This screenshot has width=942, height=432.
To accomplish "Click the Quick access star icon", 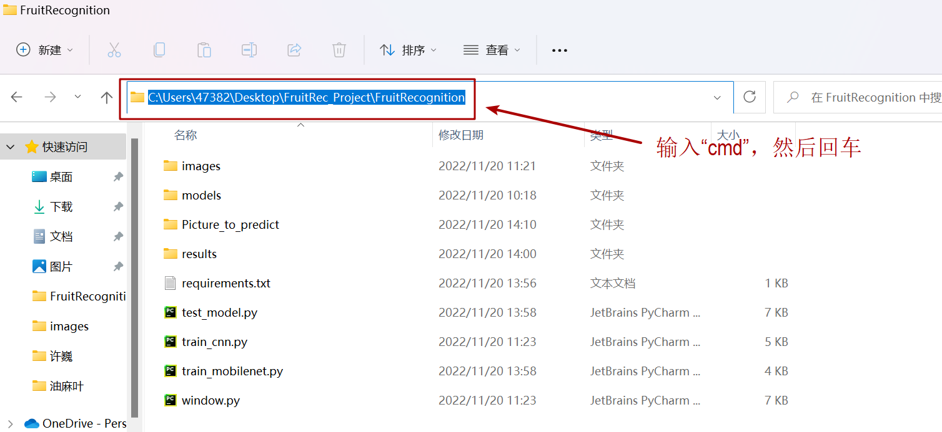I will pos(31,147).
